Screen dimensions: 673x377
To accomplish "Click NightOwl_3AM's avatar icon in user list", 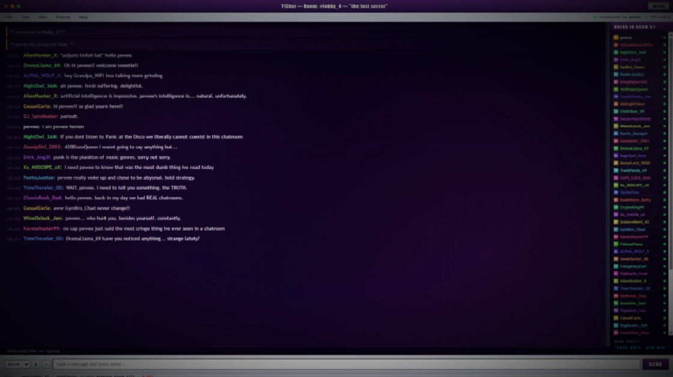I will pos(616,52).
